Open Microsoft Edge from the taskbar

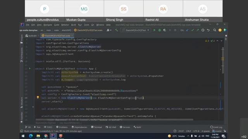pyautogui.click(x=31, y=136)
